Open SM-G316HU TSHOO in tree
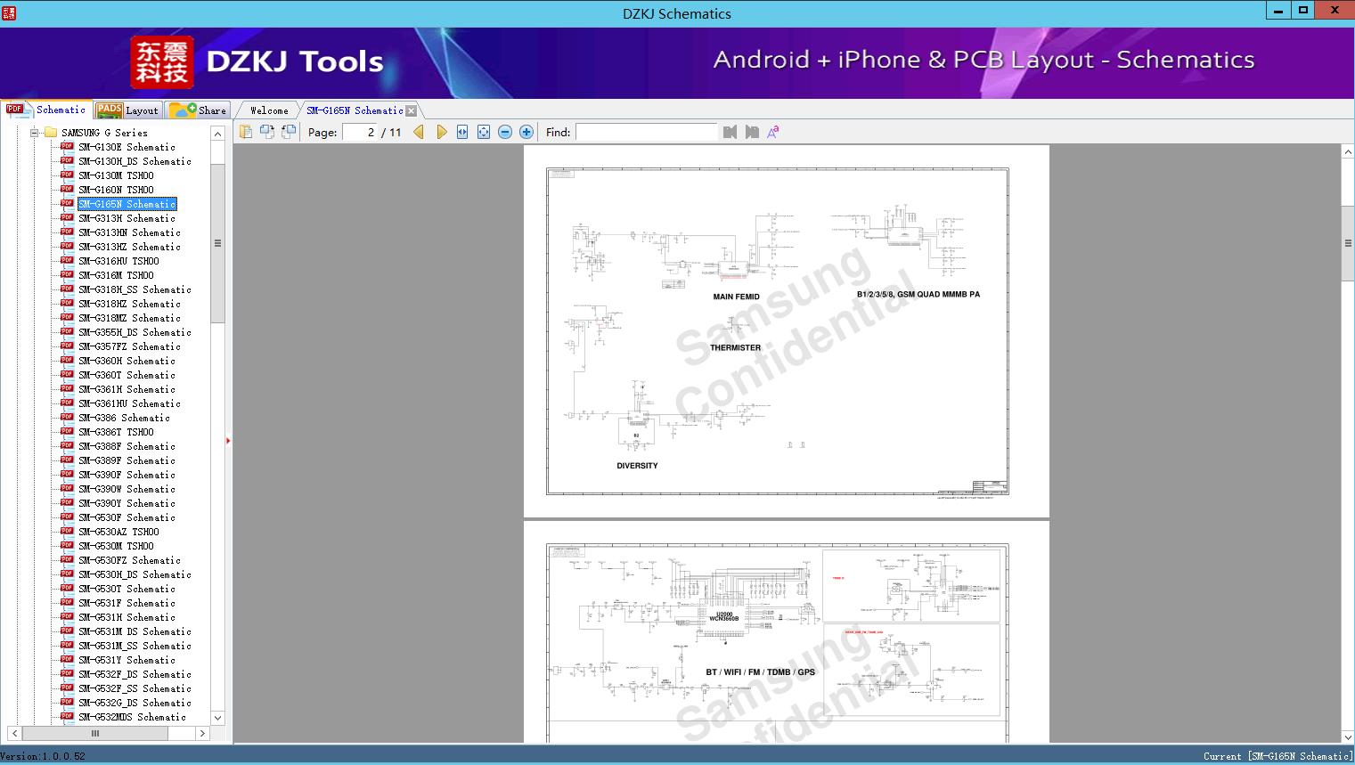Viewport: 1355px width, 765px height. click(118, 261)
